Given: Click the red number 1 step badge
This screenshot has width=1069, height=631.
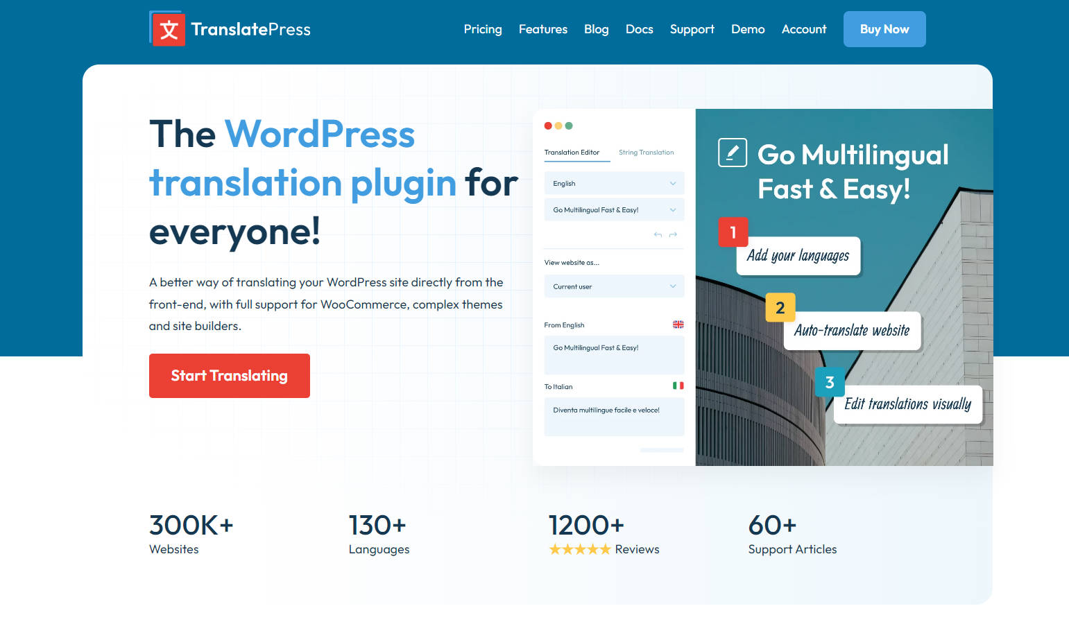Looking at the screenshot, I should click(733, 232).
